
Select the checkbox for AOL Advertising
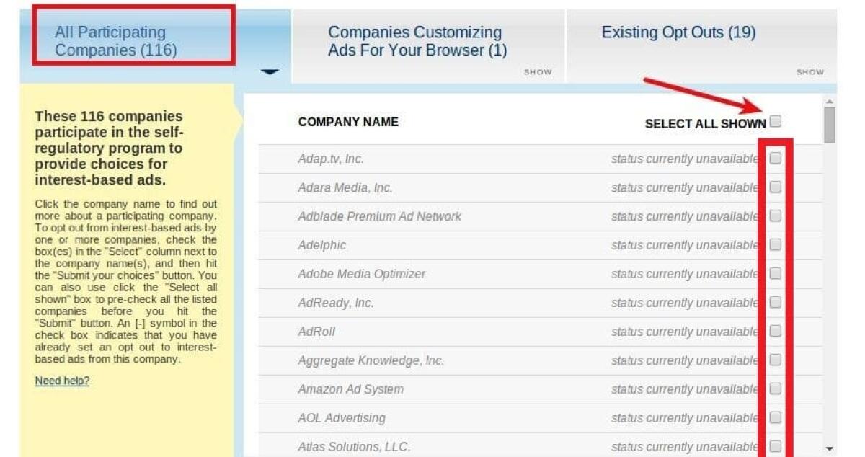775,417
